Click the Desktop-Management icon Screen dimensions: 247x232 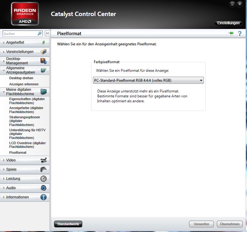[x=44, y=61]
